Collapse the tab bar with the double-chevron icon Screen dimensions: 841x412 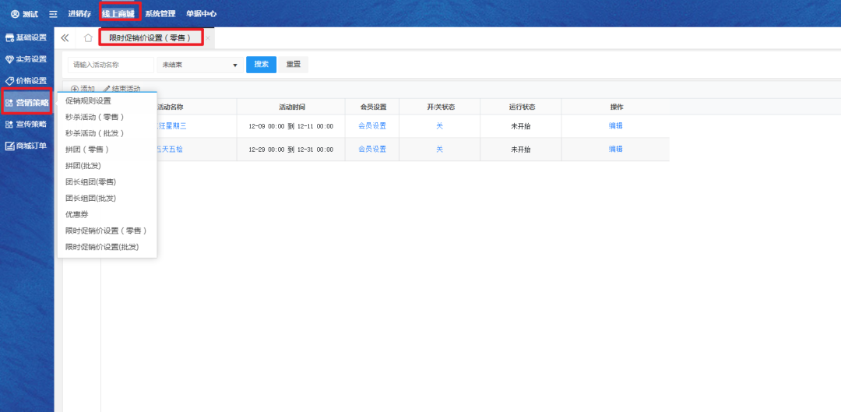(x=65, y=37)
